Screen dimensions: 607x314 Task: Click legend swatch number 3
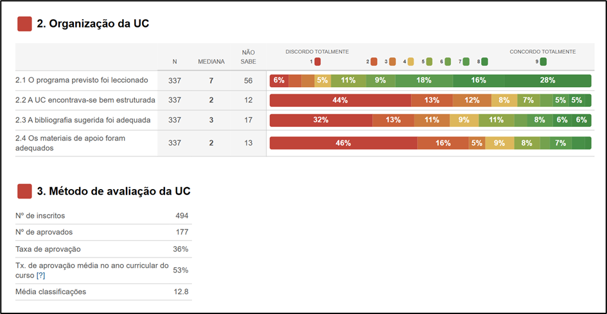[x=392, y=62]
